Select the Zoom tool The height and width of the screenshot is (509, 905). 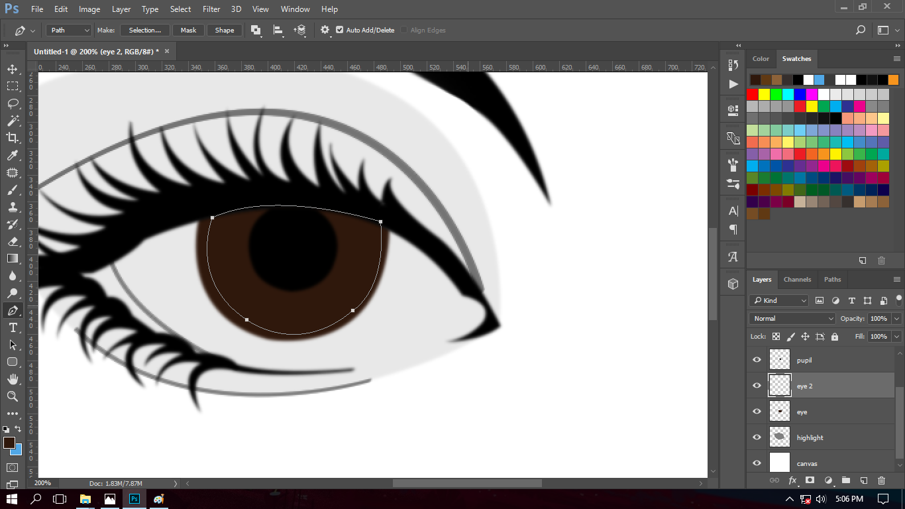pyautogui.click(x=13, y=396)
